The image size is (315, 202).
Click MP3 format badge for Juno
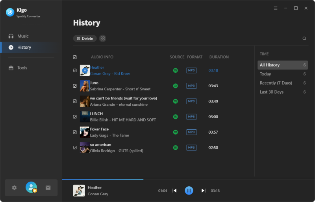point(191,86)
